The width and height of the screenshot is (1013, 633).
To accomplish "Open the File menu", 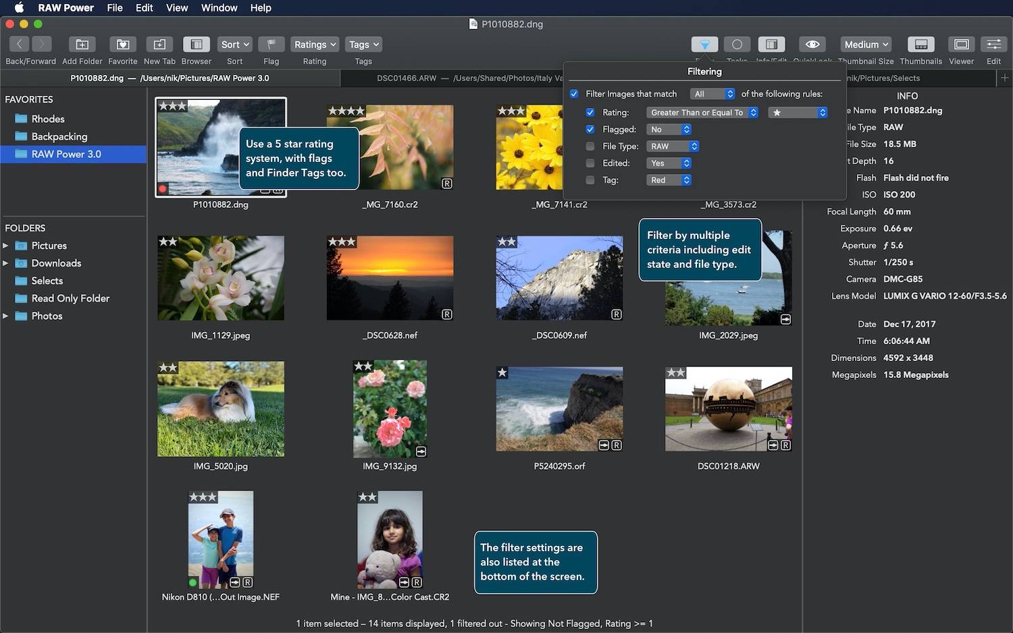I will 115,8.
